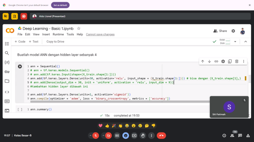Open the table of contents sidebar
254x142 pixels.
coord(7,44)
